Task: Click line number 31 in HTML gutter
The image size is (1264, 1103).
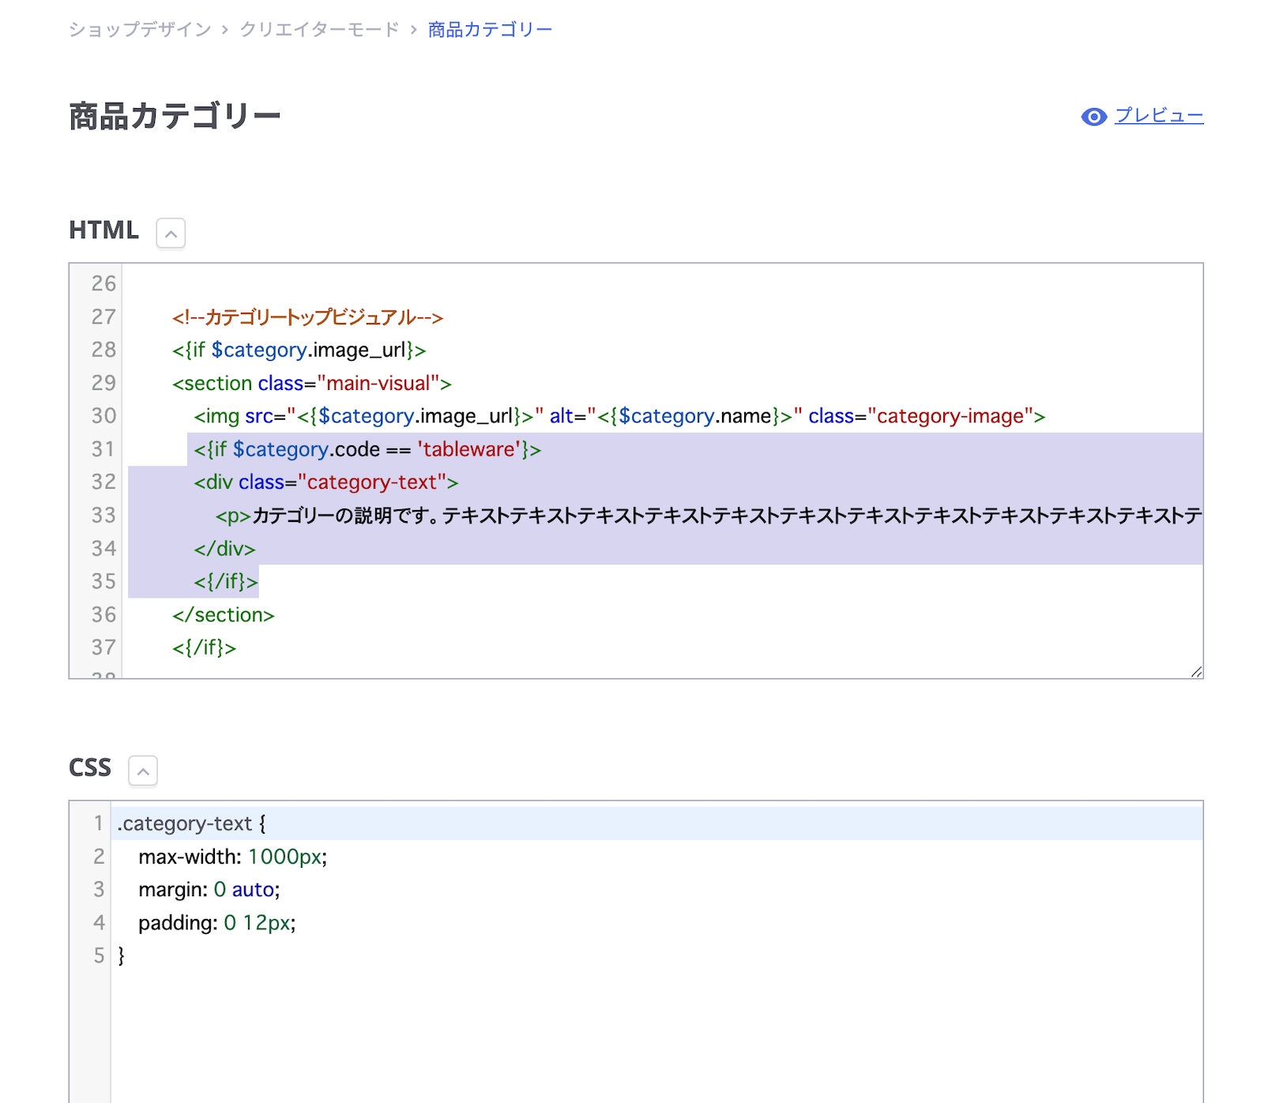Action: 103,449
